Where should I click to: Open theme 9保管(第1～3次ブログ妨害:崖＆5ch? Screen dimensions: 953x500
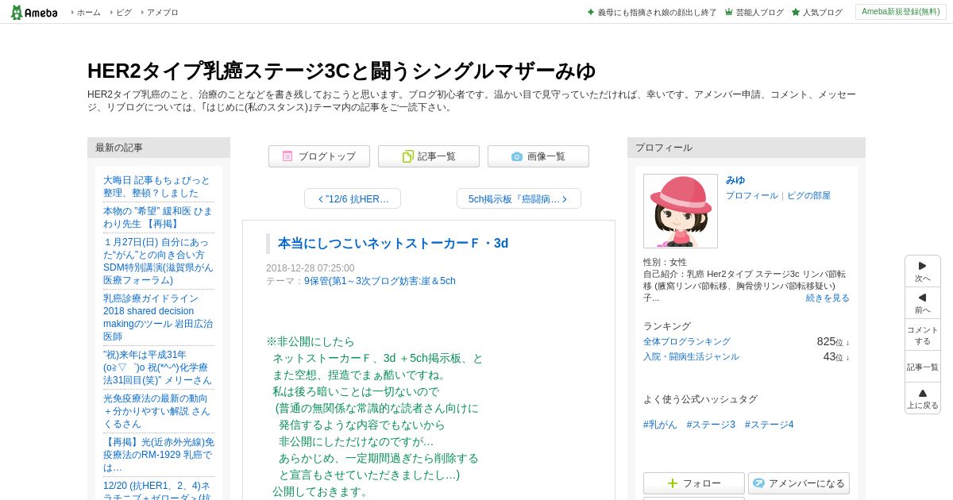coord(380,281)
